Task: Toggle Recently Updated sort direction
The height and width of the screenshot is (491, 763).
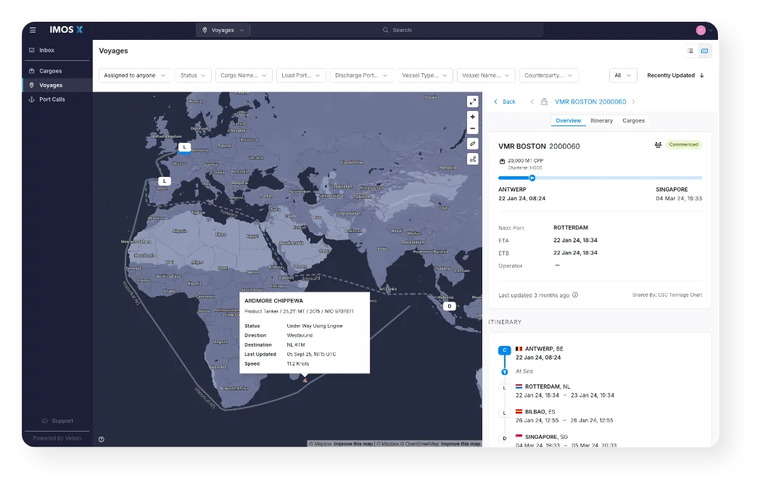Action: pos(701,75)
